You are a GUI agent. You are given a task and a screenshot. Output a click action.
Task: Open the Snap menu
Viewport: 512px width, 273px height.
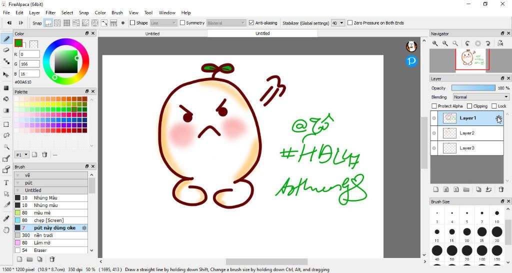83,12
